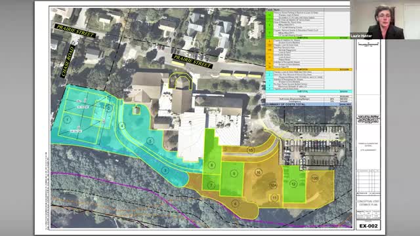
Task: Click the Laurie Hunter webcam video thumbnail
Action: pyautogui.click(x=385, y=20)
